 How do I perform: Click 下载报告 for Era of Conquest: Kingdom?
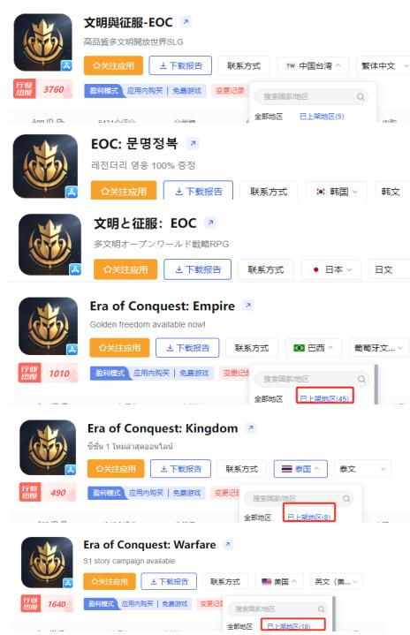pyautogui.click(x=180, y=469)
